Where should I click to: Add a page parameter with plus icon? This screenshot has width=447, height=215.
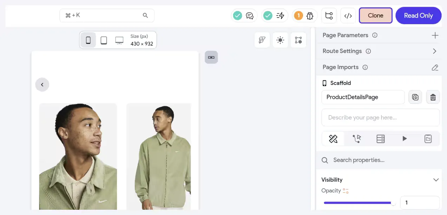click(x=435, y=35)
